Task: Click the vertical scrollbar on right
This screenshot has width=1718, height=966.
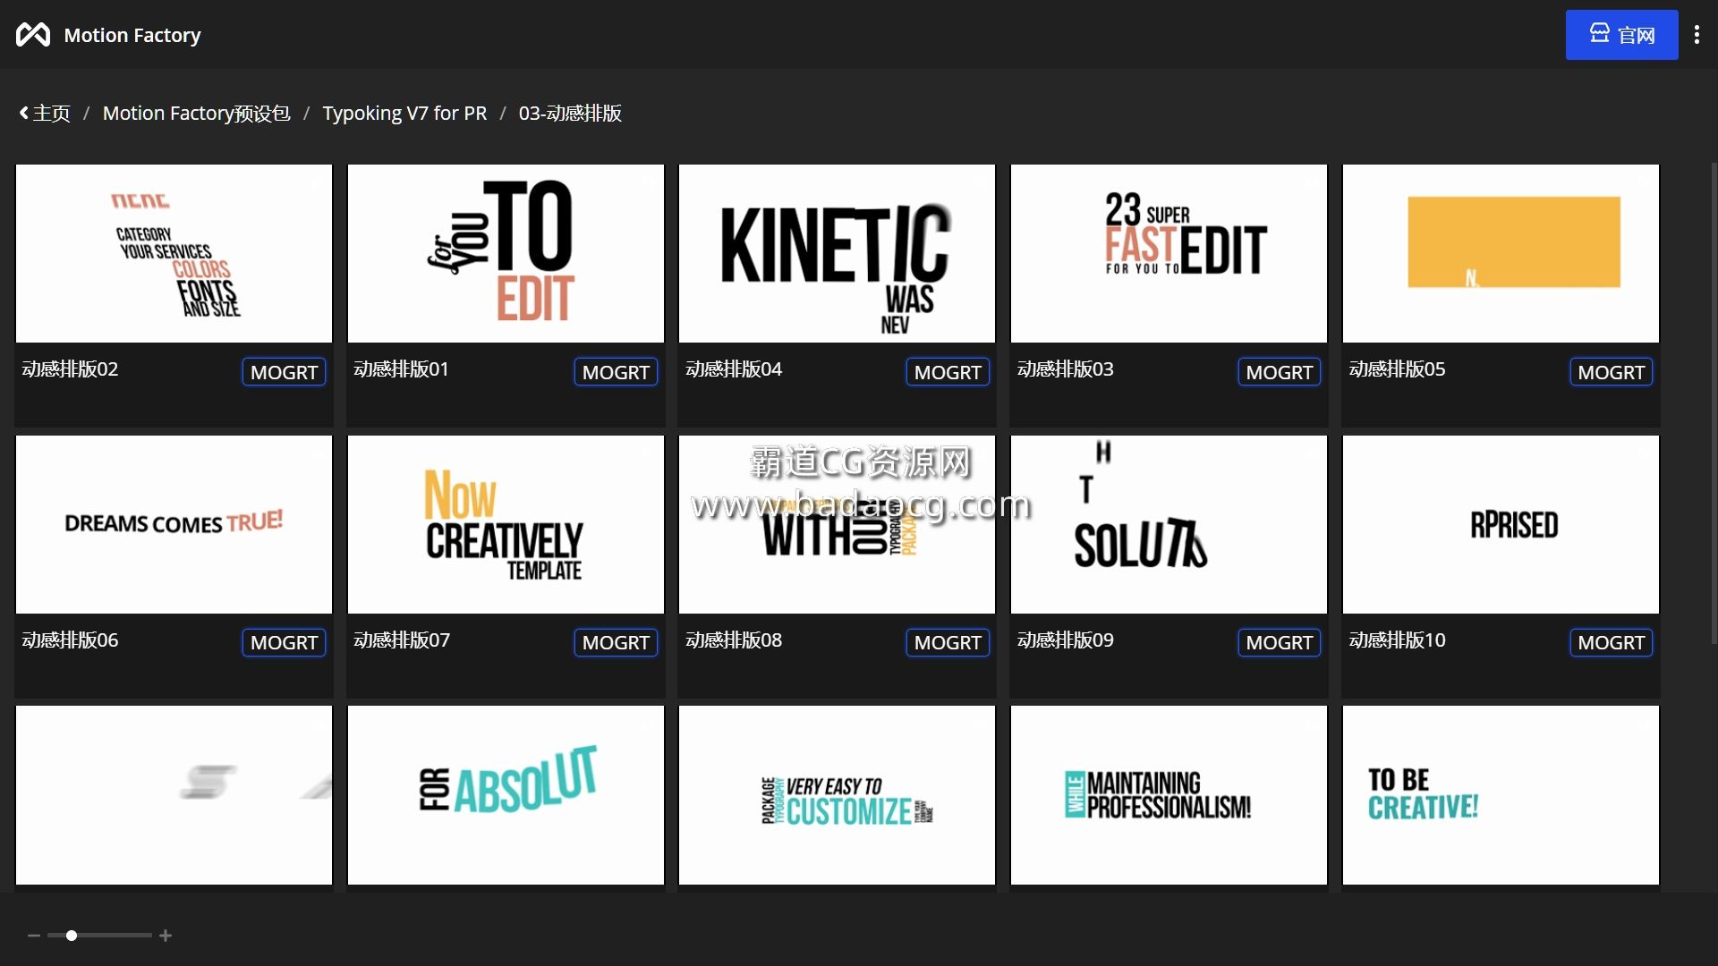Action: [1714, 402]
